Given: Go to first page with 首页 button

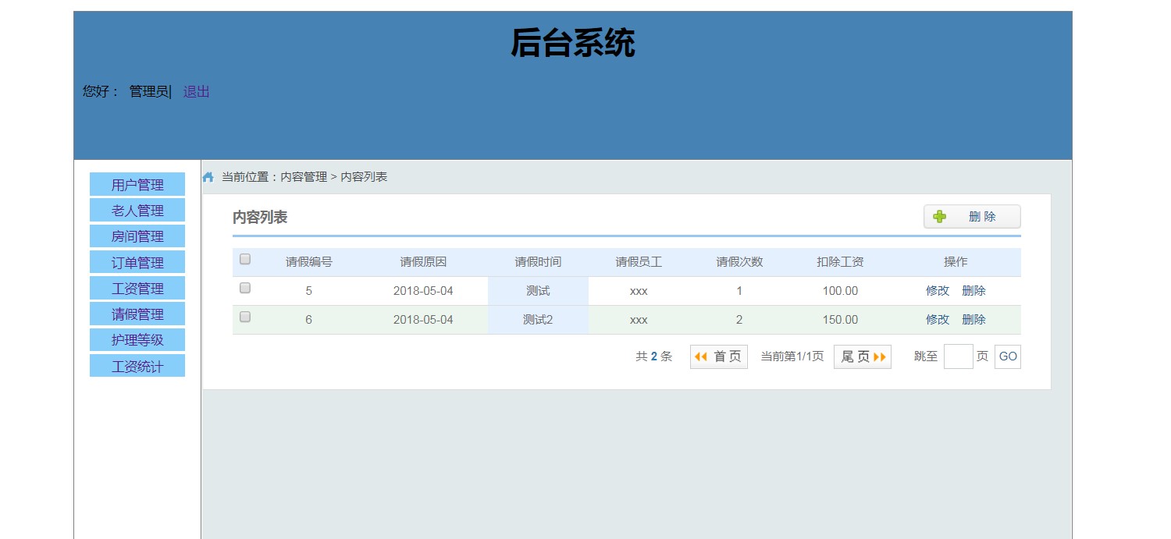Looking at the screenshot, I should [718, 356].
